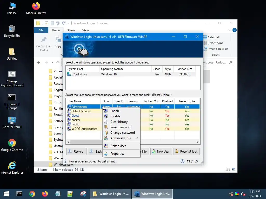This screenshot has height=199, width=266.
Task: Click the Never Expire column header
Action: pos(187,101)
